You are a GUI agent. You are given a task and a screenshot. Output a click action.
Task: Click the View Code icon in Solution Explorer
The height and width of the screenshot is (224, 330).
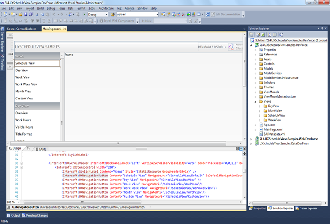pos(270,34)
